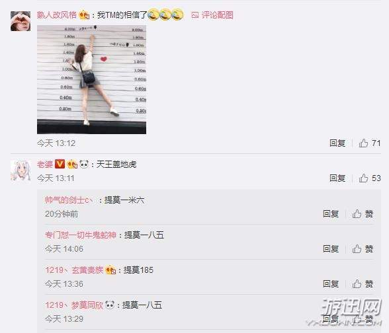Screen dimensions: 389x333
Task: Reply to the 13:12 comment
Action: click(x=337, y=143)
